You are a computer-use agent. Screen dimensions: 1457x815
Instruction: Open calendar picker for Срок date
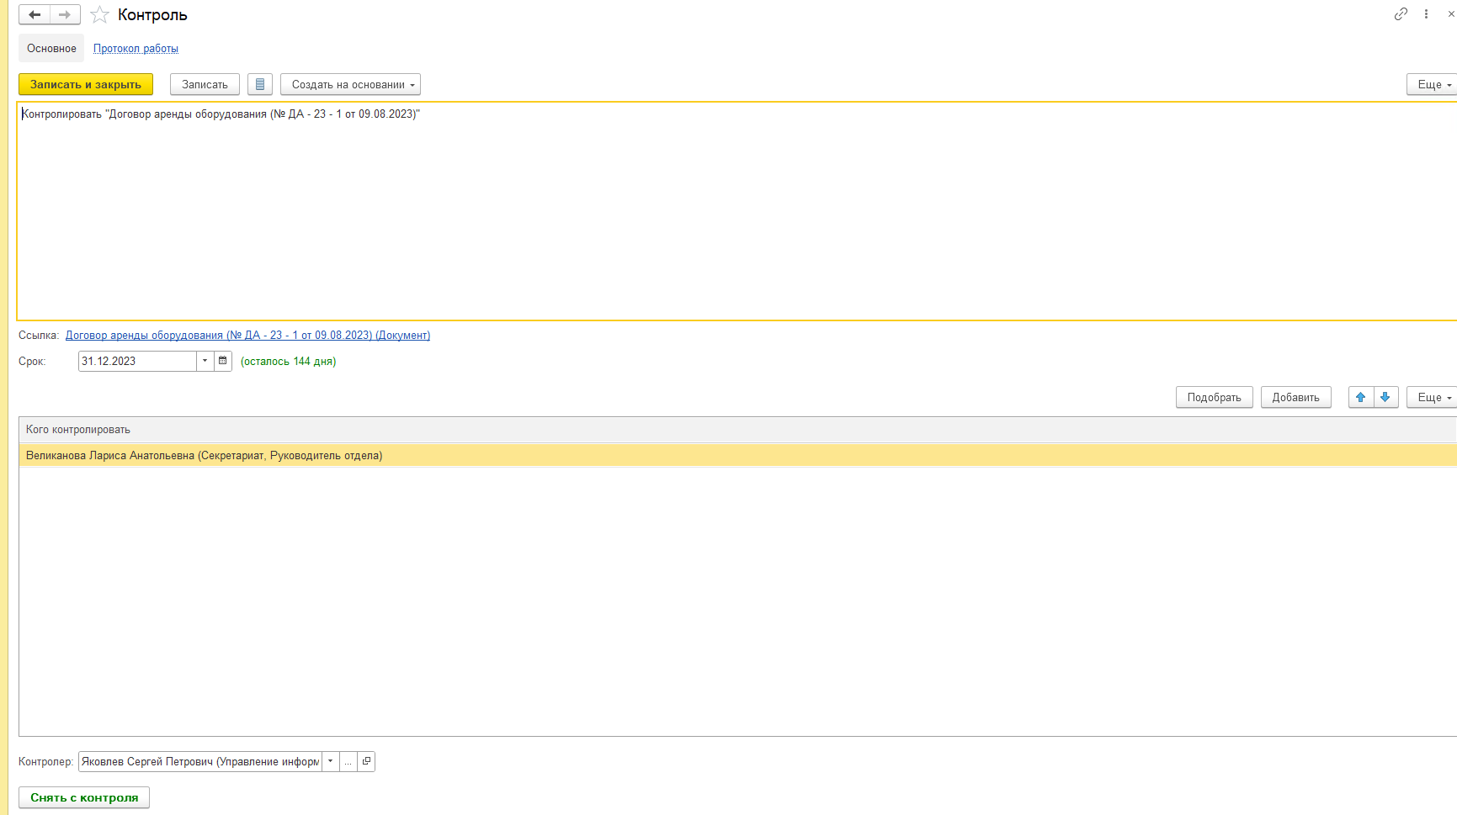[x=223, y=361]
